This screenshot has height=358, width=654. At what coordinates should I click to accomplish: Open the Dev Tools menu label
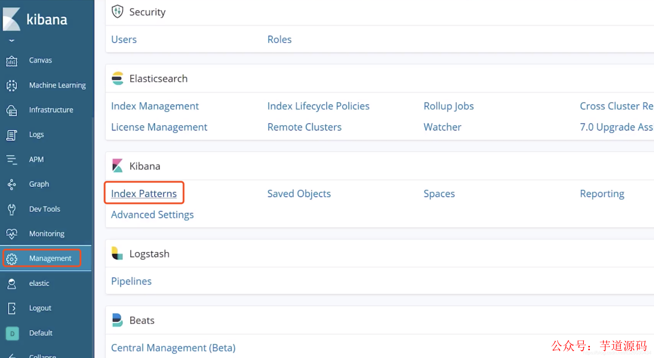click(x=45, y=209)
